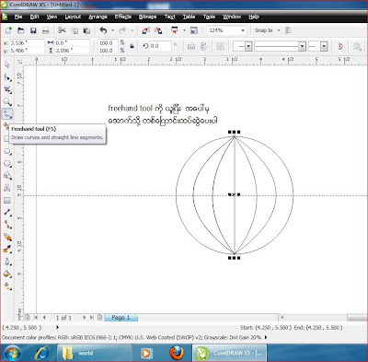Select the Zoom tool
The width and height of the screenshot is (368, 362).
click(7, 102)
